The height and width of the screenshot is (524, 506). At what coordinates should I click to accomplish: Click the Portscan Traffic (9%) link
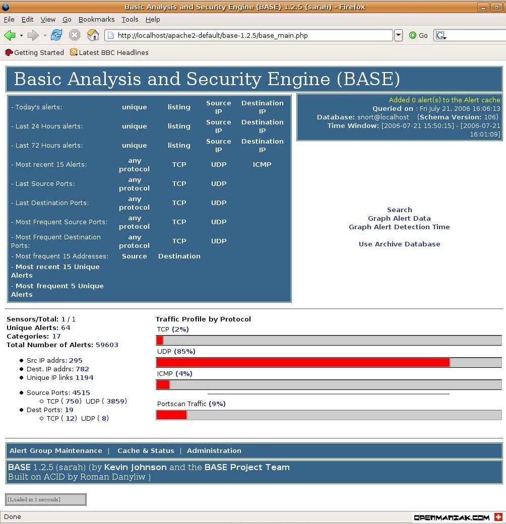[x=217, y=404]
